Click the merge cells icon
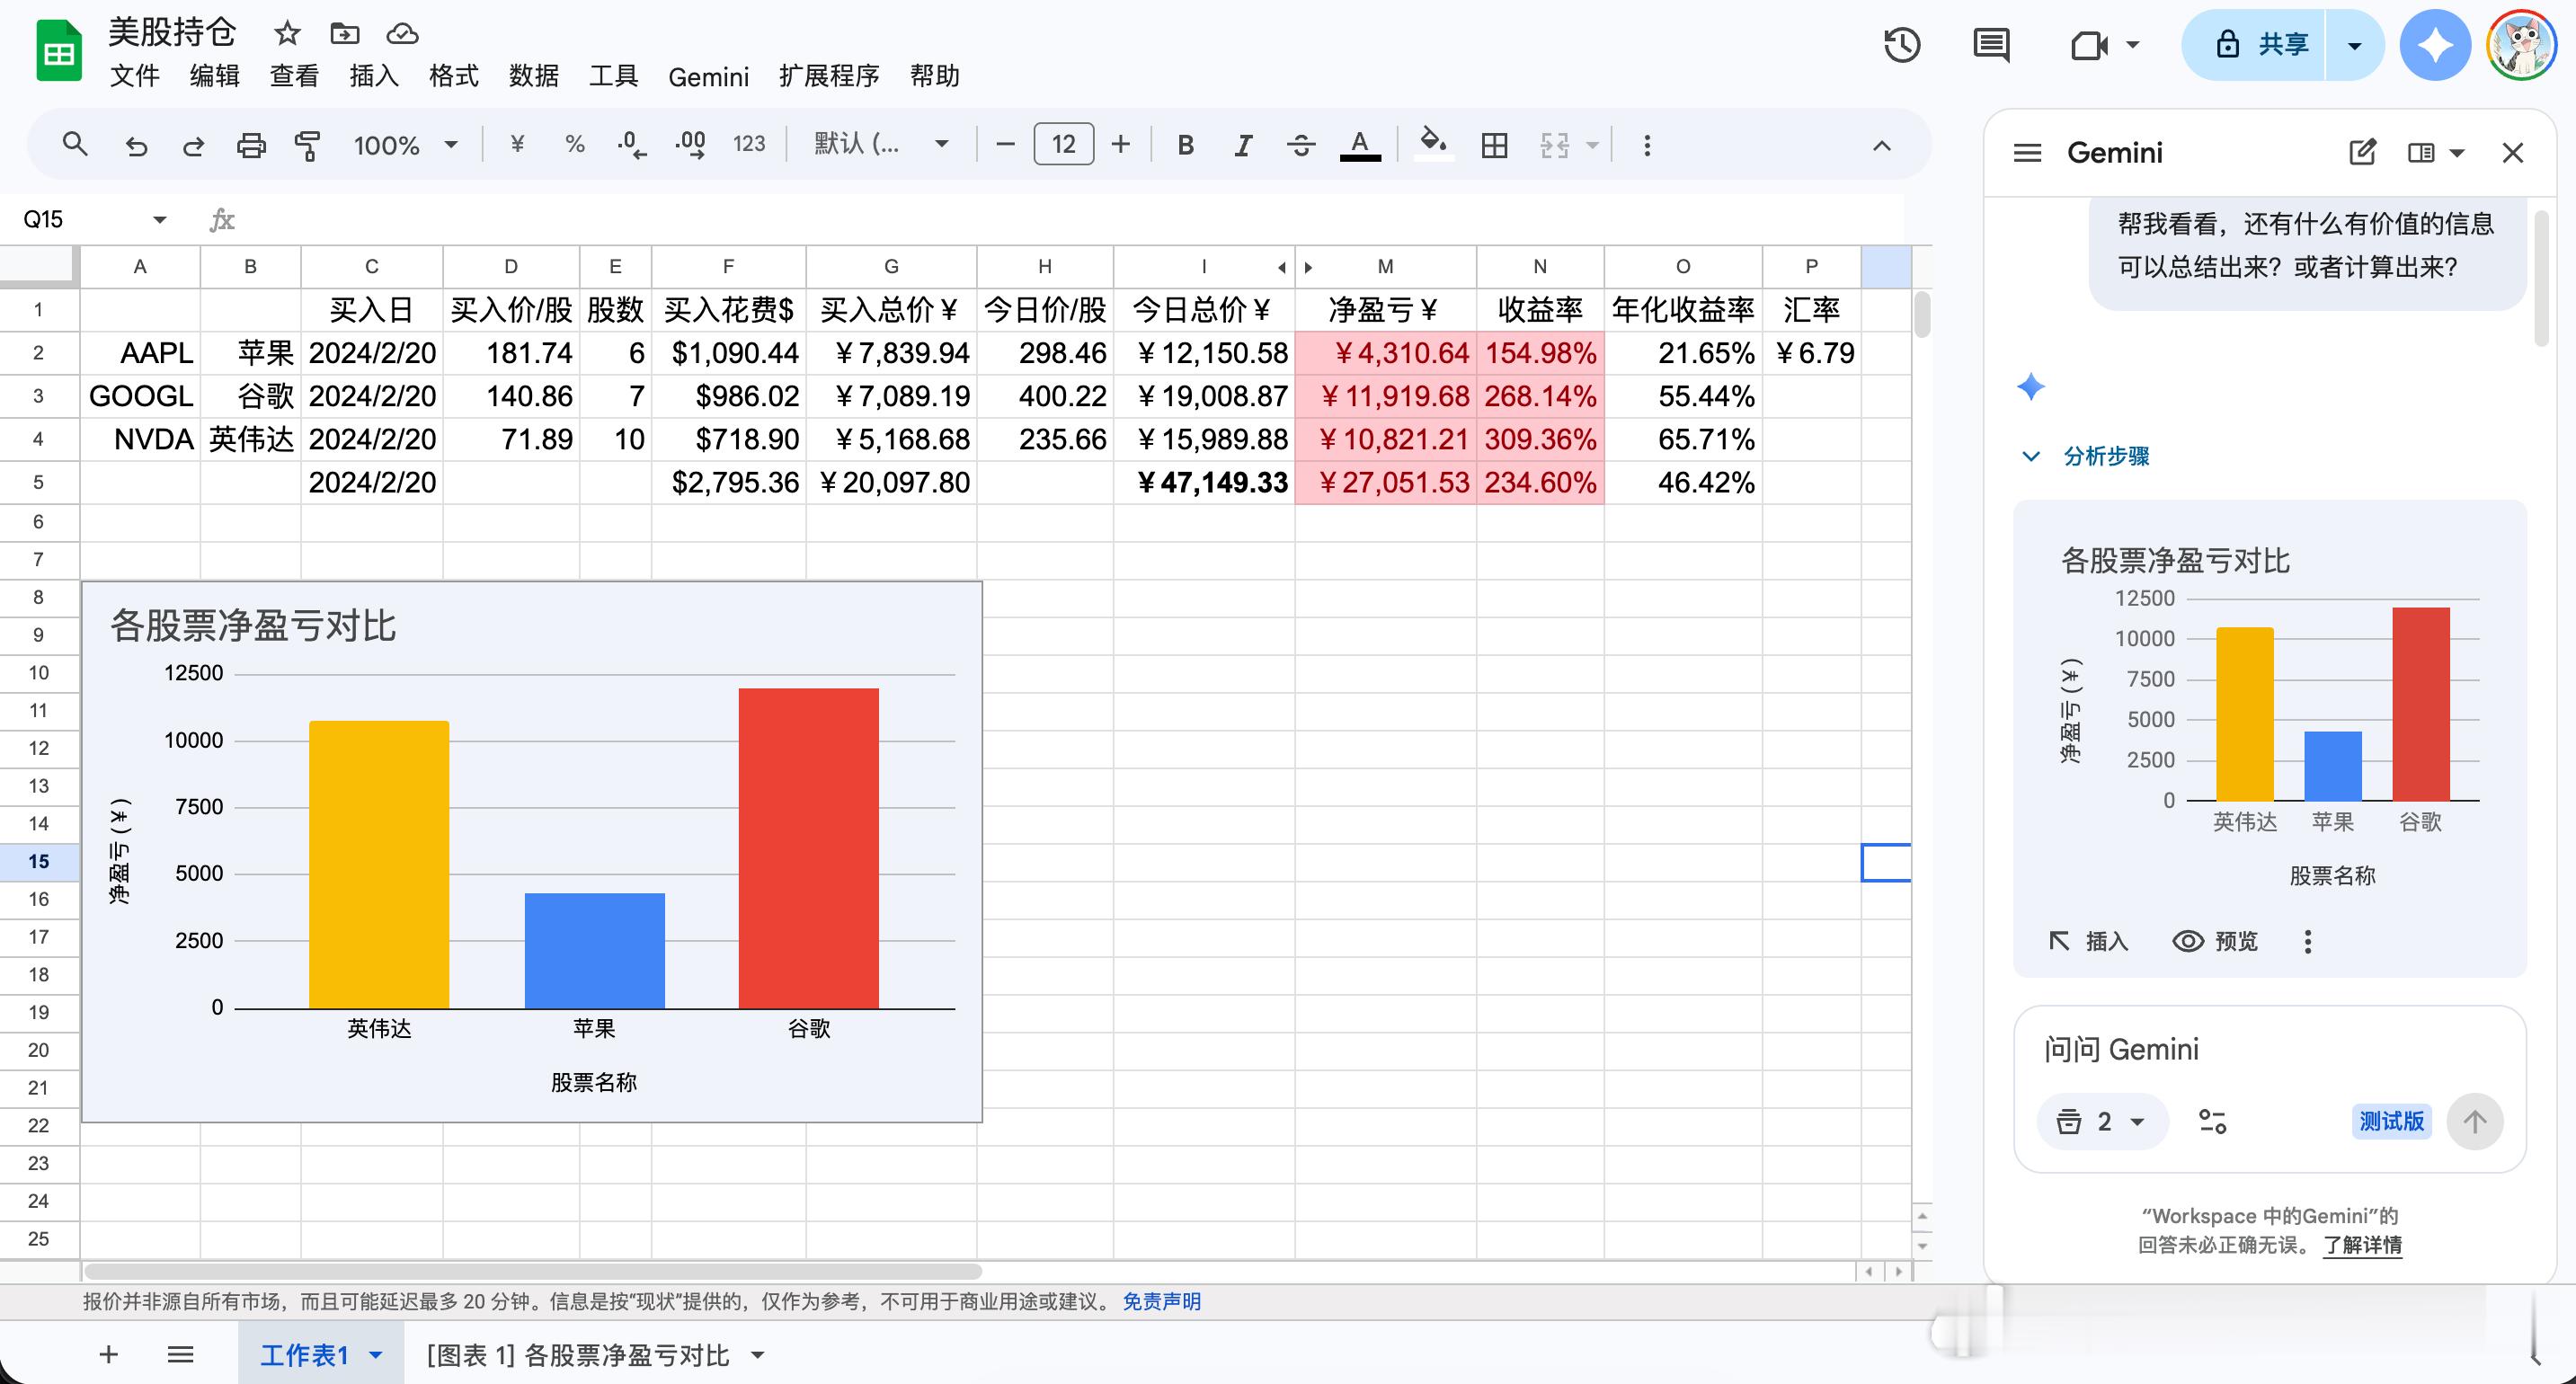The image size is (2576, 1384). pos(1555,146)
